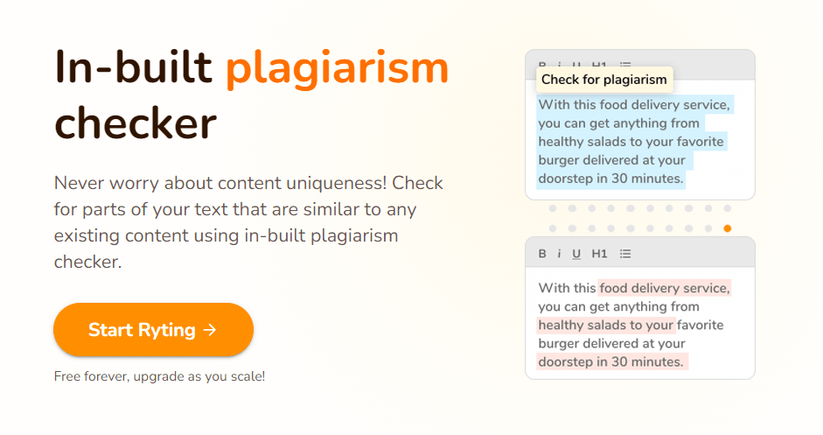Click the 'Never worry about content uniqueness' paragraph
Image resolution: width=823 pixels, height=435 pixels.
pos(248,222)
